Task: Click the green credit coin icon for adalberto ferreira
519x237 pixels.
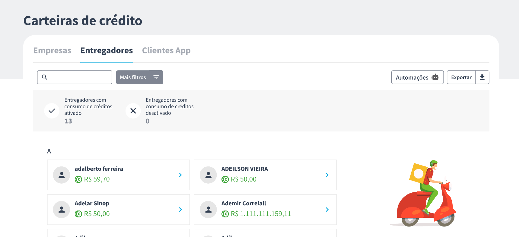Action: (x=78, y=179)
